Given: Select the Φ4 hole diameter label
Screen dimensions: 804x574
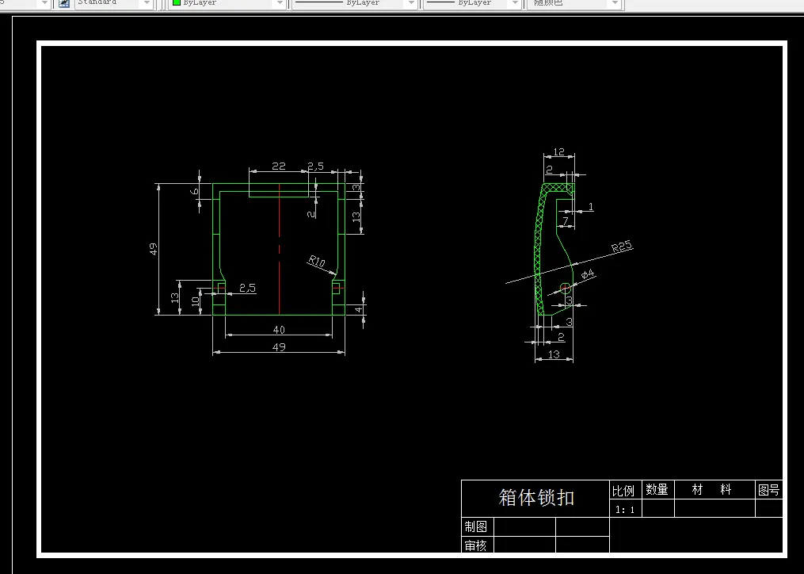Looking at the screenshot, I should pyautogui.click(x=588, y=274).
